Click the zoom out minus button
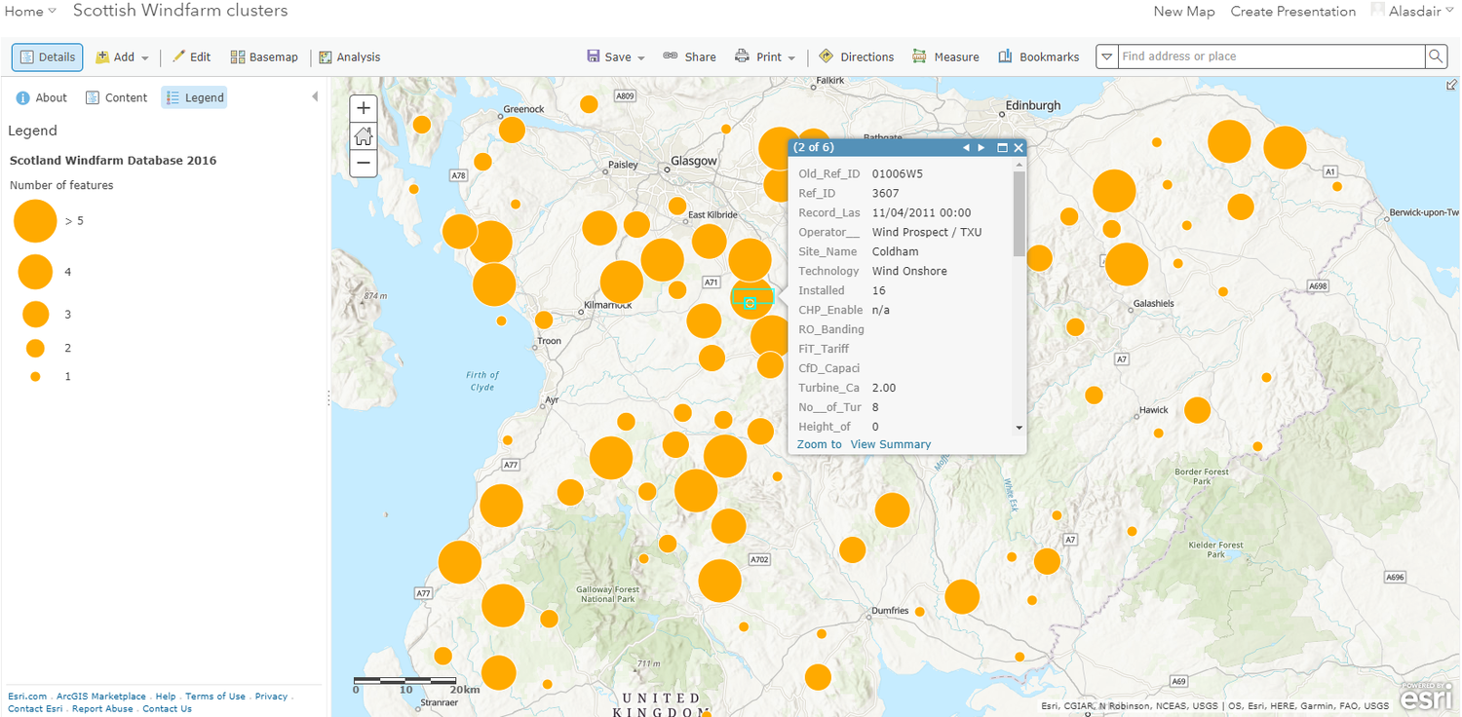1462x717 pixels. coord(364,163)
